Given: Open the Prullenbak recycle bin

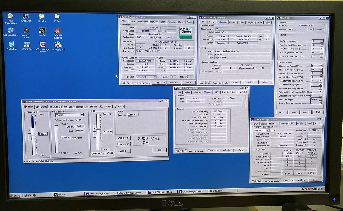Looking at the screenshot, I should [11, 46].
